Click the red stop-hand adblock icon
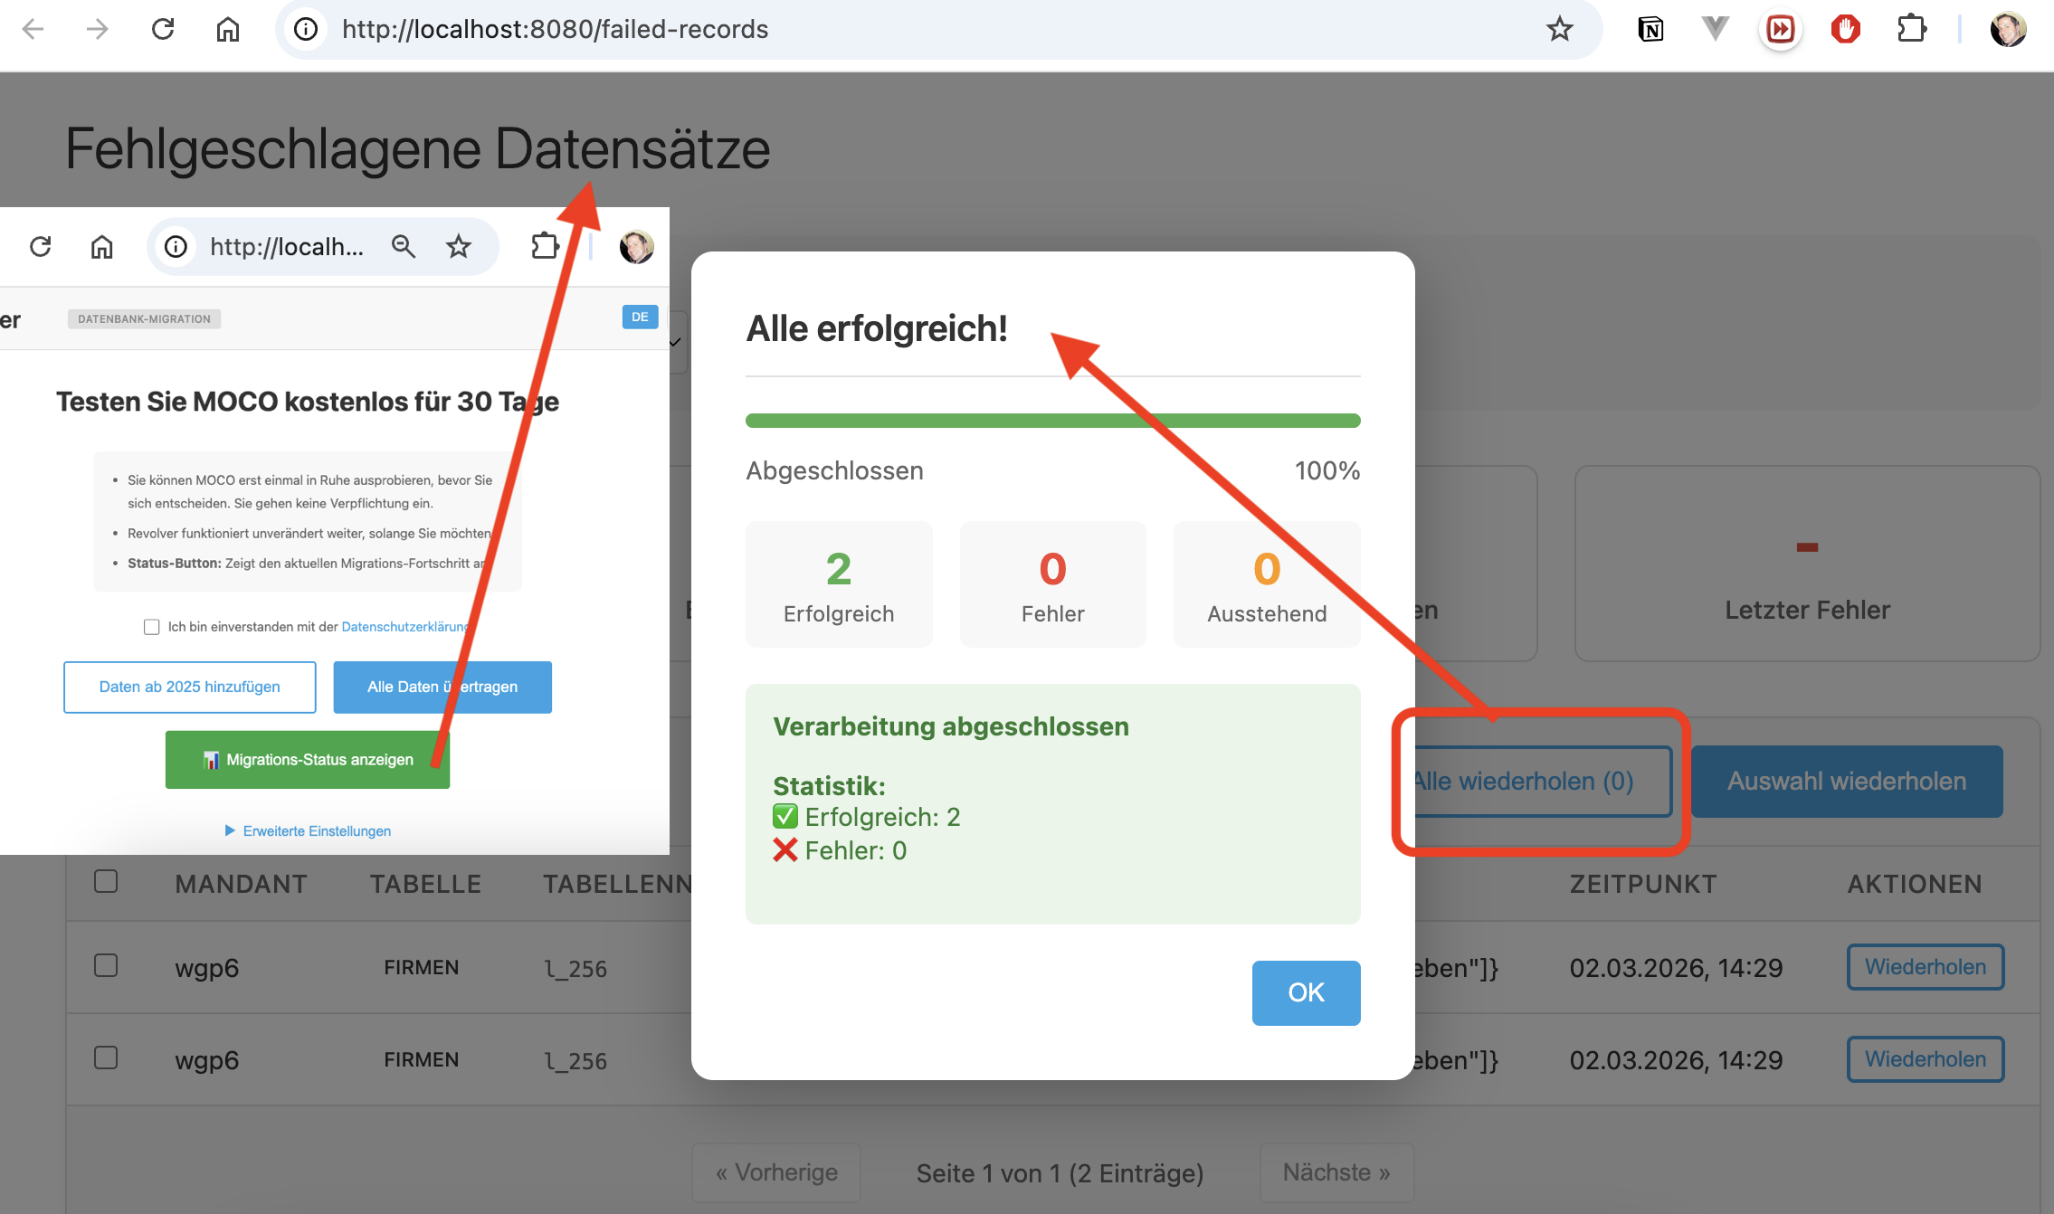The height and width of the screenshot is (1214, 2054). (1845, 30)
